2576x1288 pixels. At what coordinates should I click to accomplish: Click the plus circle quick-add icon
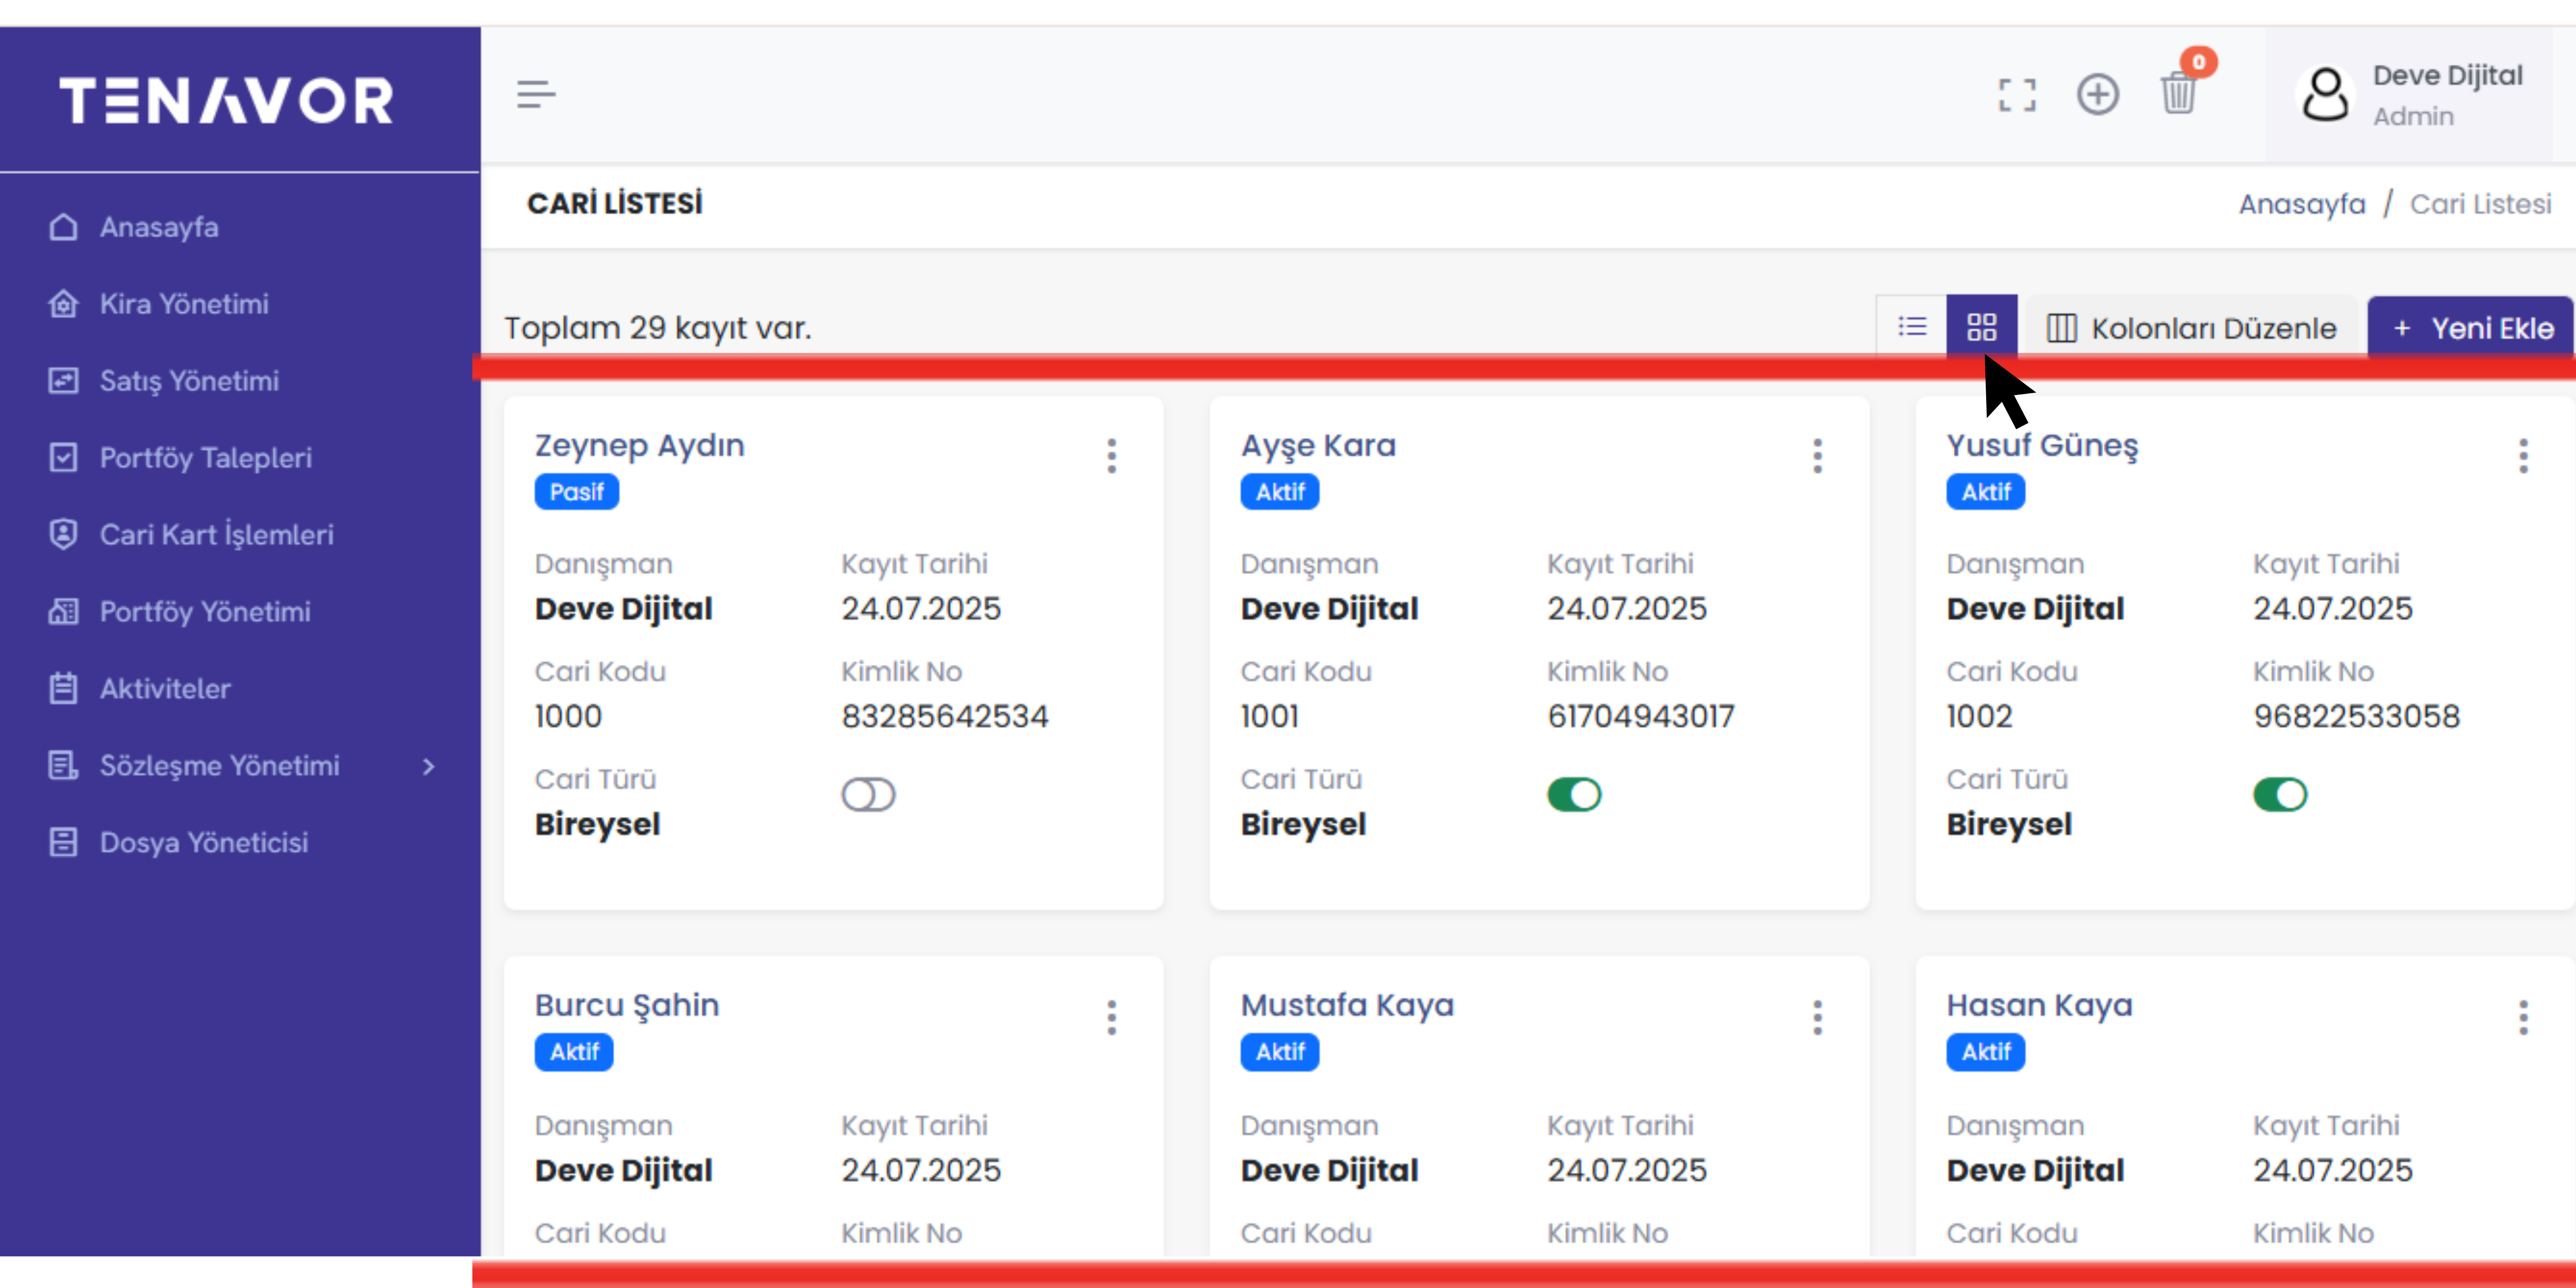(x=2097, y=95)
